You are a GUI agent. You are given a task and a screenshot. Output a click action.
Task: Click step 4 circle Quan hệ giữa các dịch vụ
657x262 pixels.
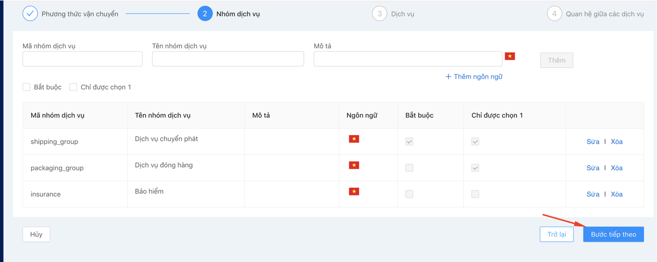pyautogui.click(x=554, y=13)
